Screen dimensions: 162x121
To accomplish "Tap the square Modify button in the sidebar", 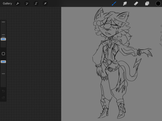I will 3,54.
